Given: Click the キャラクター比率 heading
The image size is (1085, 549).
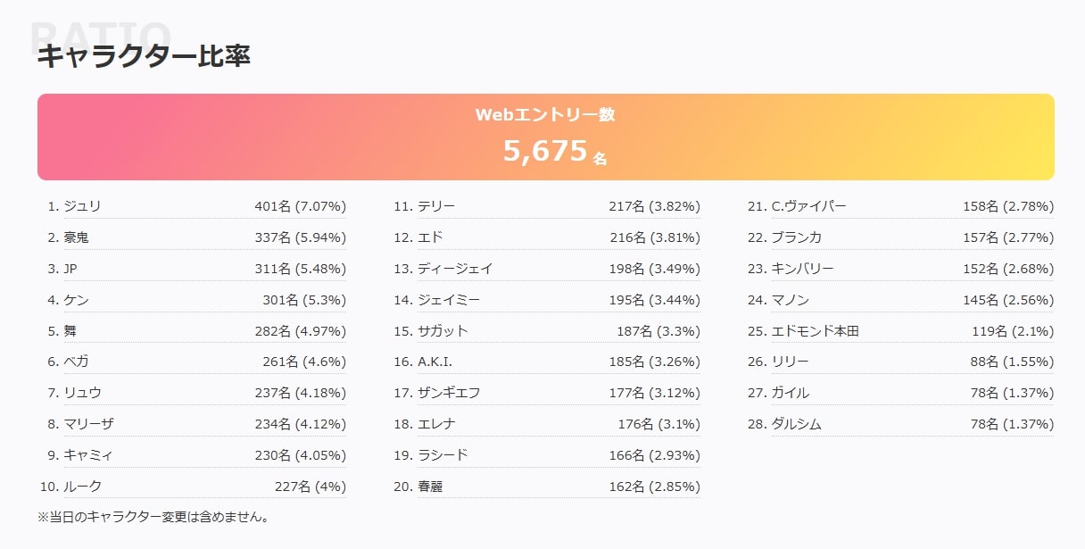Looking at the screenshot, I should click(144, 56).
